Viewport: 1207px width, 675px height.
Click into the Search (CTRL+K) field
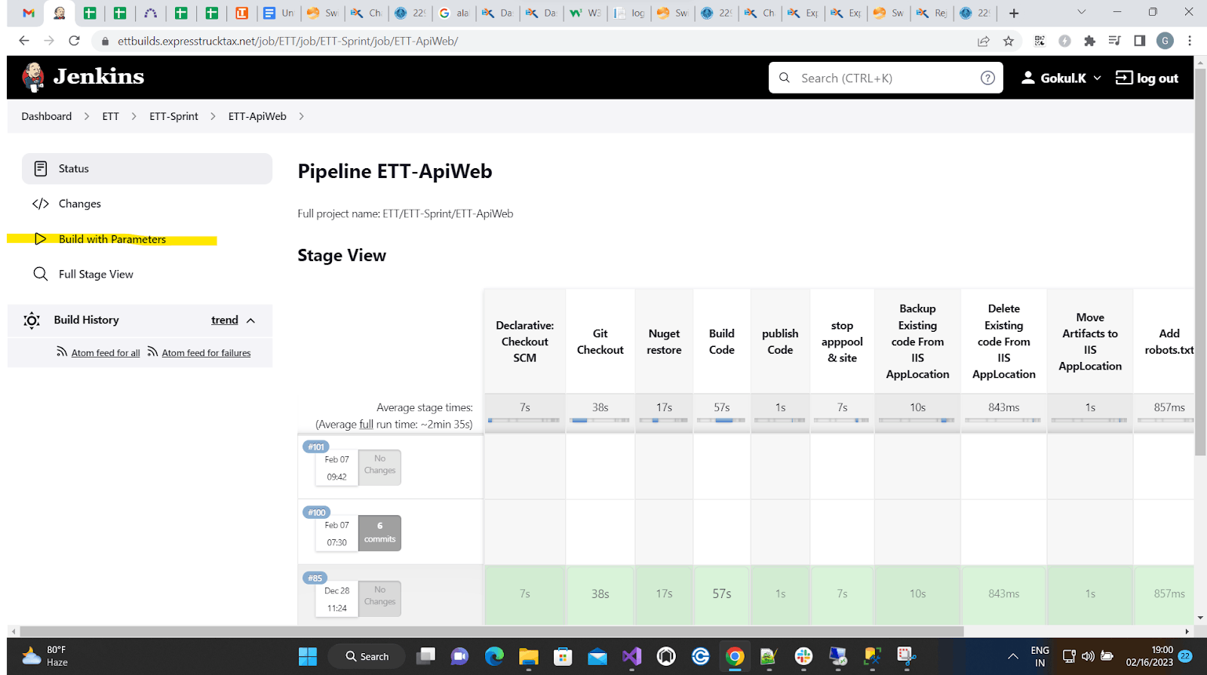coord(886,78)
